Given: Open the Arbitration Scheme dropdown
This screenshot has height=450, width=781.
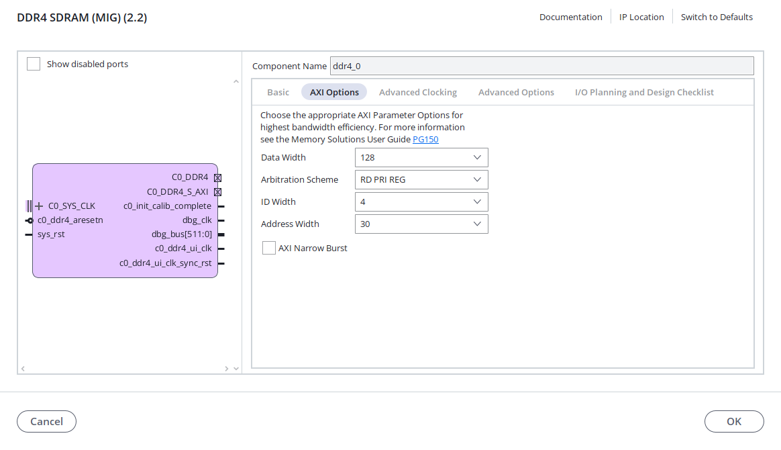Looking at the screenshot, I should [x=421, y=179].
